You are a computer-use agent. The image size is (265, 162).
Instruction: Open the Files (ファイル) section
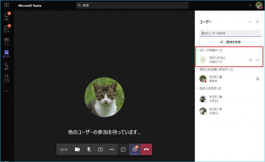click(6, 79)
